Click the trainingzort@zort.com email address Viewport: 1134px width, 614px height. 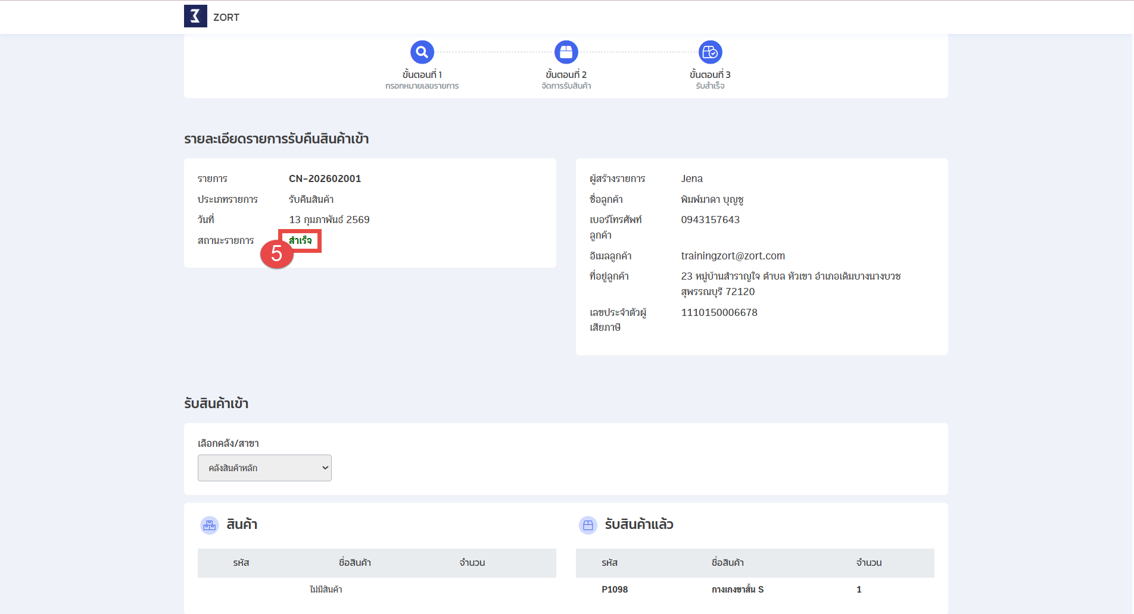click(733, 256)
